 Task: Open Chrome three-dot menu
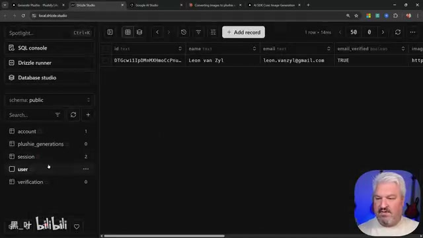click(x=417, y=16)
